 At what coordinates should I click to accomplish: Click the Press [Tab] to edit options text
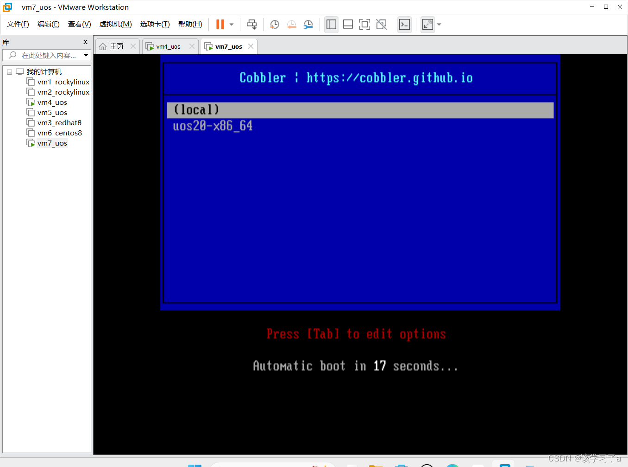(356, 334)
